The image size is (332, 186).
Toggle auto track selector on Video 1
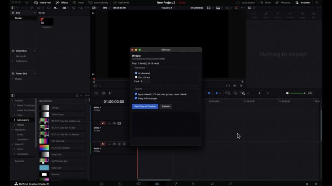114,123
